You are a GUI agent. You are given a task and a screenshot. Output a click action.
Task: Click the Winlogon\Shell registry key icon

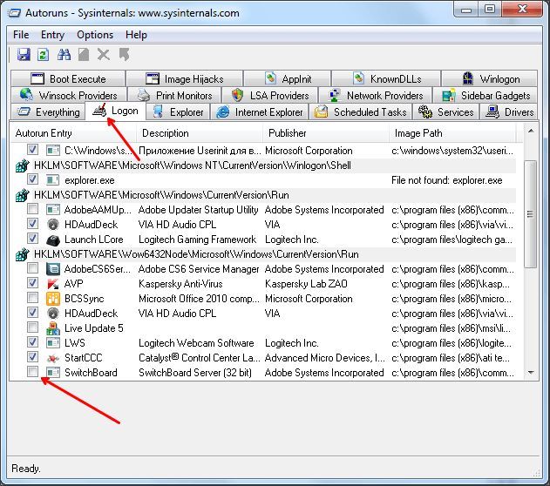pos(22,165)
